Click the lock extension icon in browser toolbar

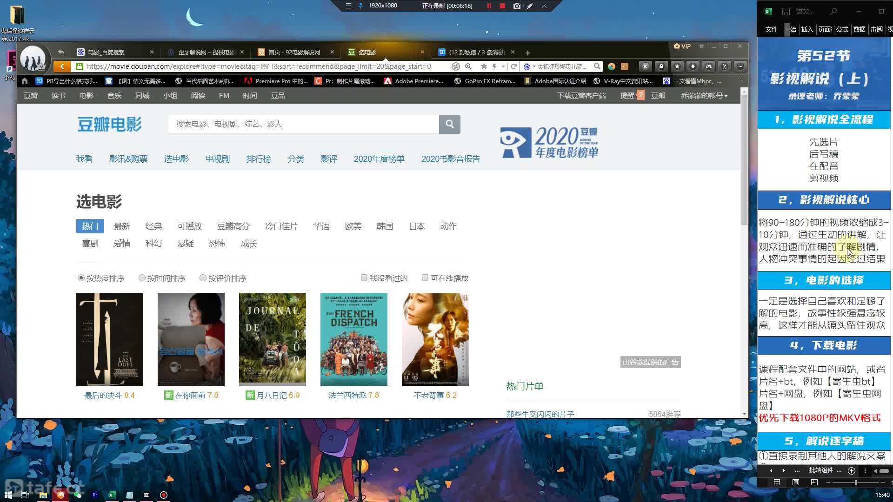[x=661, y=66]
